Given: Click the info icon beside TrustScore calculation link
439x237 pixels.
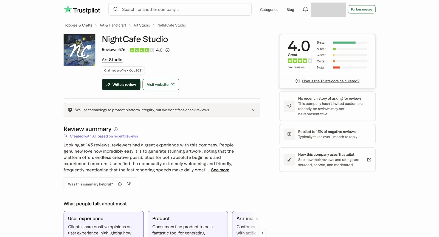Looking at the screenshot, I should [298, 81].
